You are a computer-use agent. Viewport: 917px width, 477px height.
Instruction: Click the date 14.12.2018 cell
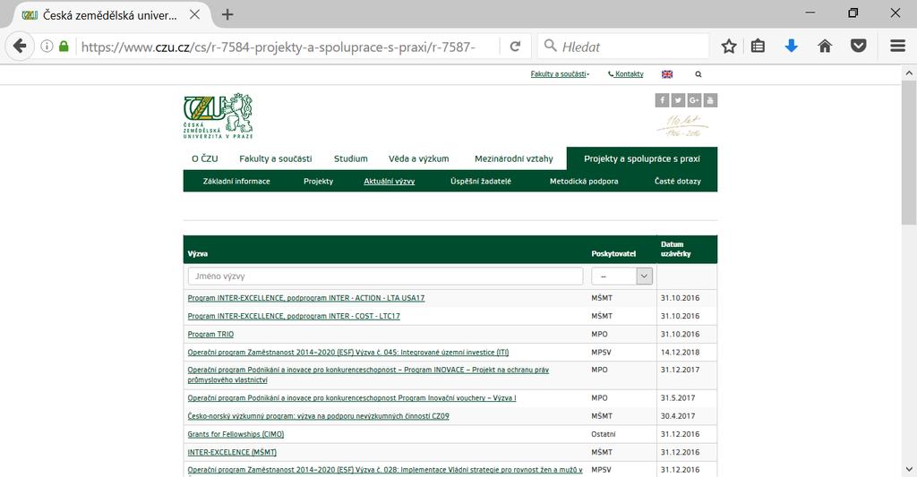(681, 353)
